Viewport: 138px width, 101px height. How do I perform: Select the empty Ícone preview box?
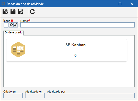pyautogui.click(x=6, y=25)
